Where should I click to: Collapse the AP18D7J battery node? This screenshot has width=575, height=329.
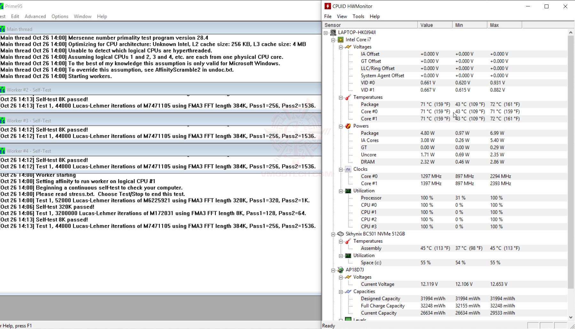tap(333, 270)
